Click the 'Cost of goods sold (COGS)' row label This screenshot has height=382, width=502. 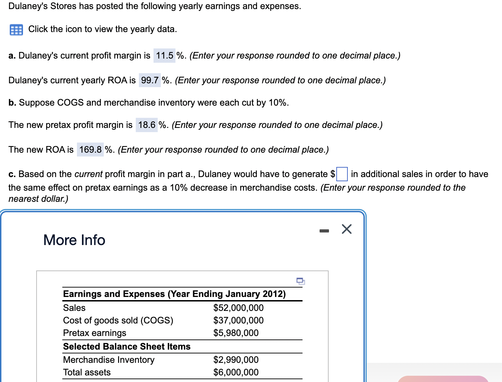pyautogui.click(x=118, y=320)
